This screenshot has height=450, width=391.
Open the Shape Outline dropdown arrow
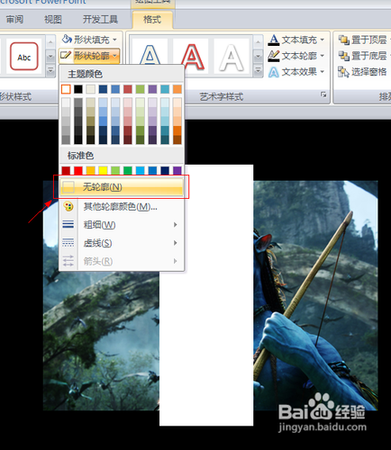coord(114,56)
